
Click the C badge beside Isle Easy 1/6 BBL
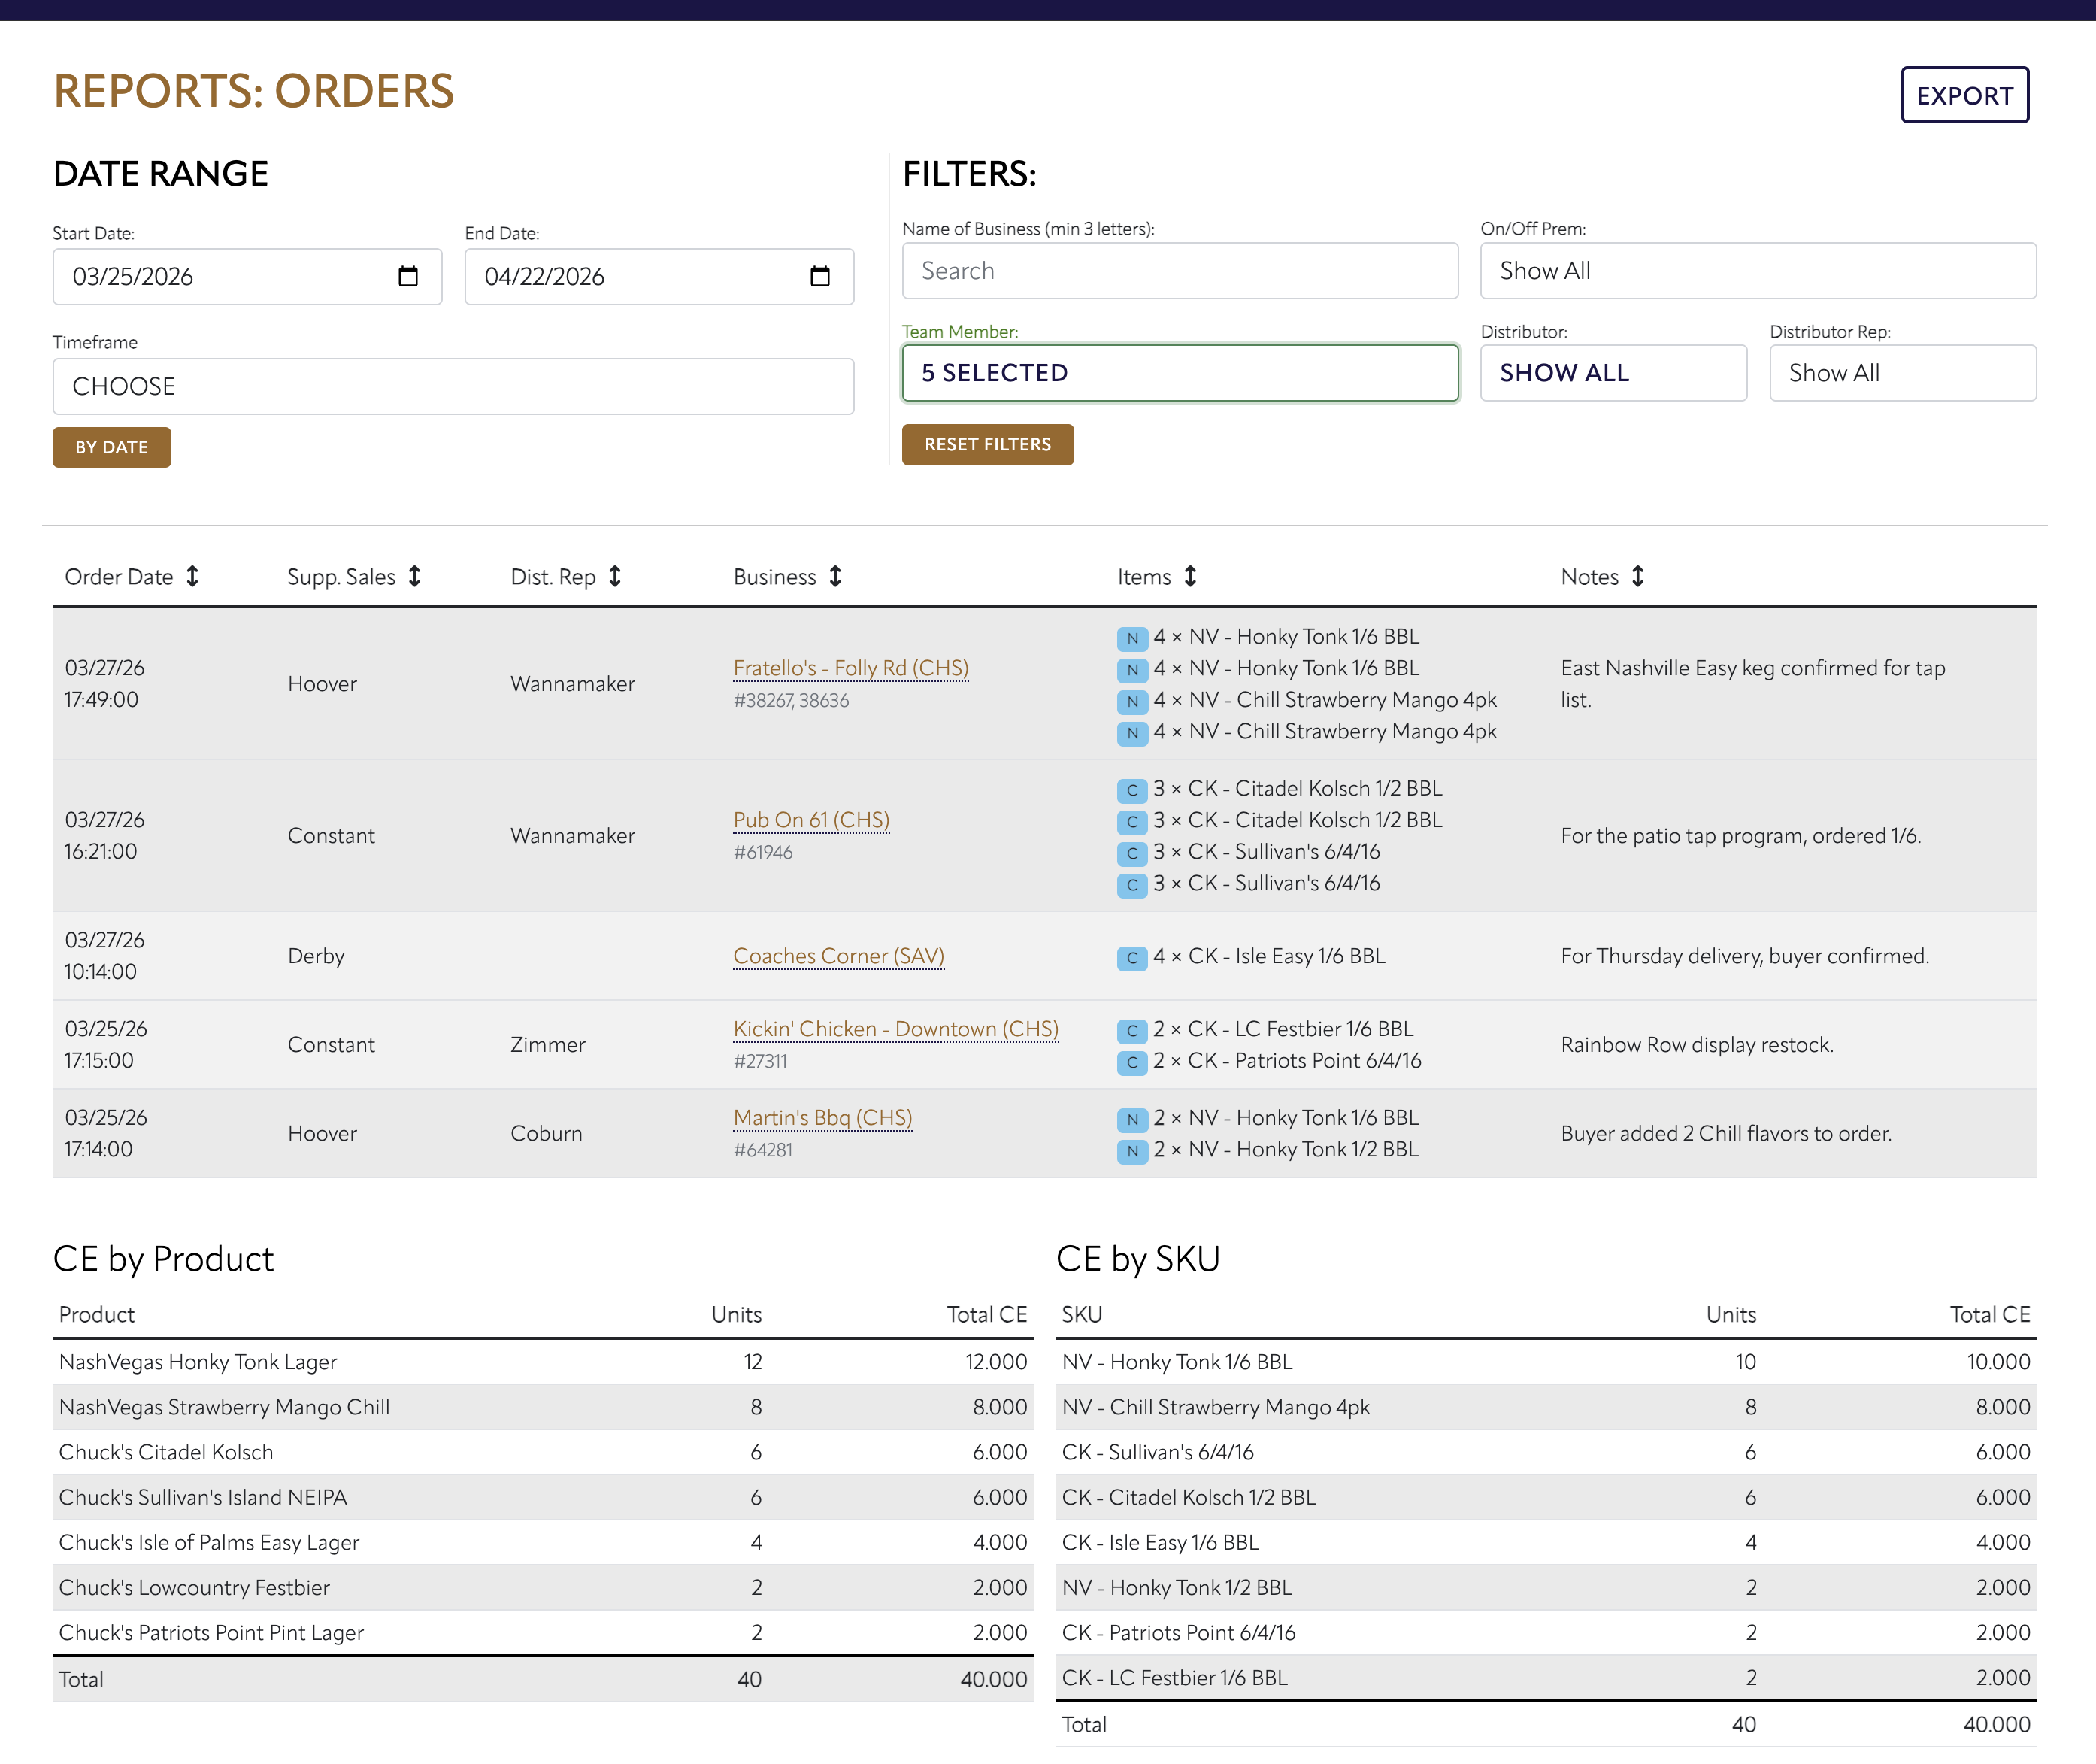(x=1132, y=958)
